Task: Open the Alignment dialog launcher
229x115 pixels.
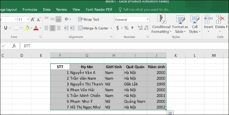Action: 111,37
